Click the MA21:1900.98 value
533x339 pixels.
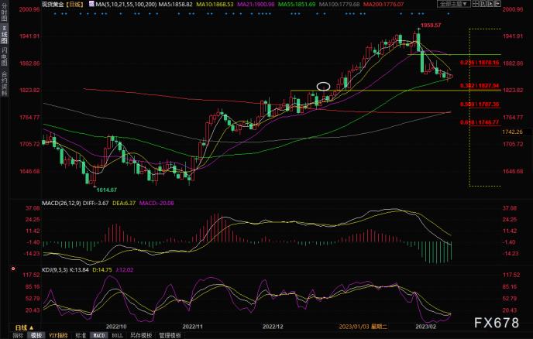point(256,5)
